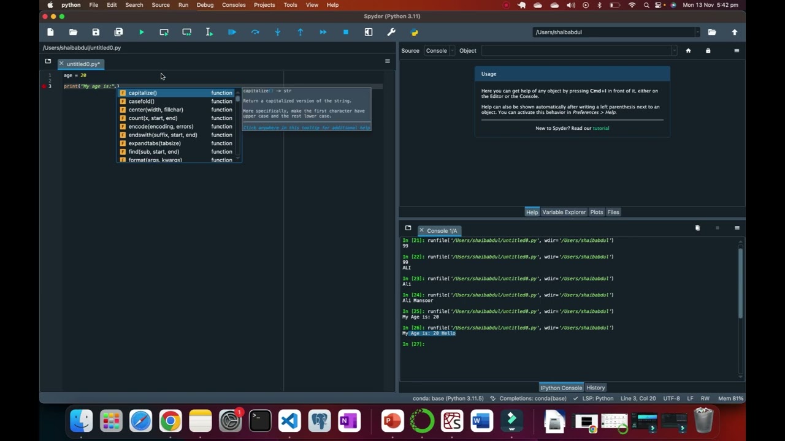The width and height of the screenshot is (785, 441).
Task: Open the editor pane options menu
Action: tap(387, 61)
